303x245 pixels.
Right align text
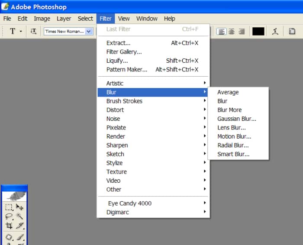242,31
